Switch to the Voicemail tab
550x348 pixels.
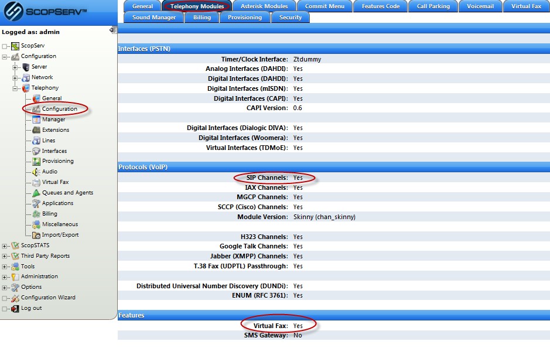480,6
